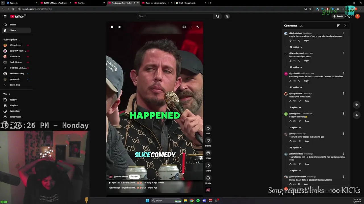
Task: Open File Explorer from the taskbar
Action: (x=185, y=201)
